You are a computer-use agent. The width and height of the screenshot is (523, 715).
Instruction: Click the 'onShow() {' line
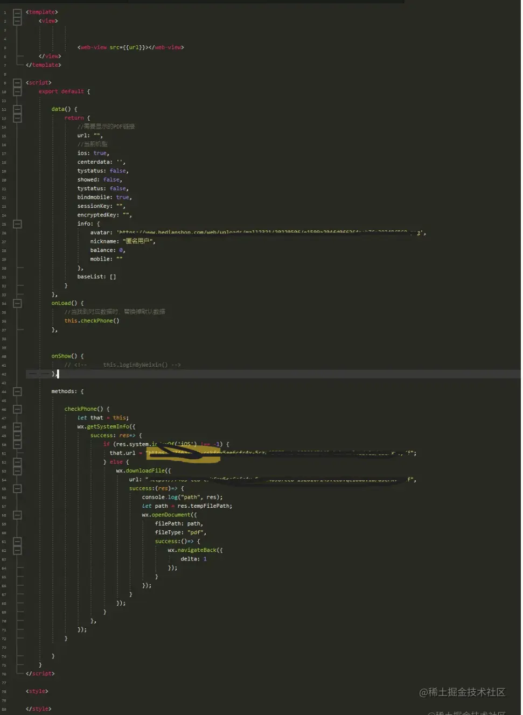(x=67, y=356)
